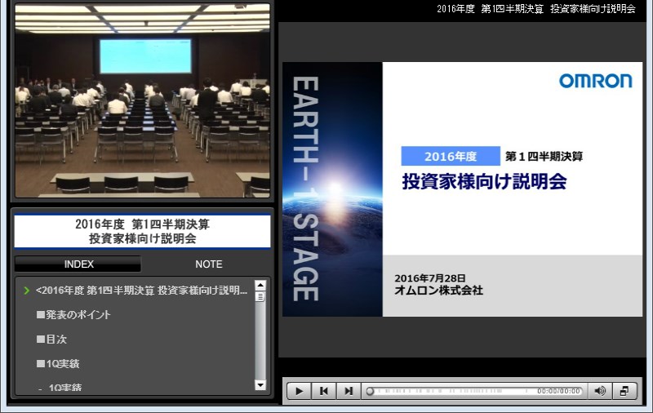Click the header title 投資家様向け説明会 at top

pyautogui.click(x=593, y=9)
